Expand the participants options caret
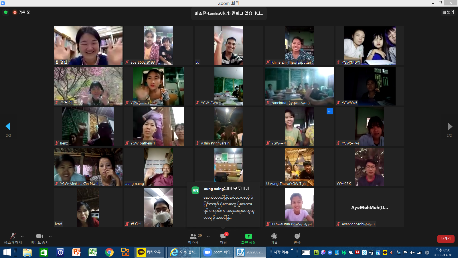 (x=208, y=236)
